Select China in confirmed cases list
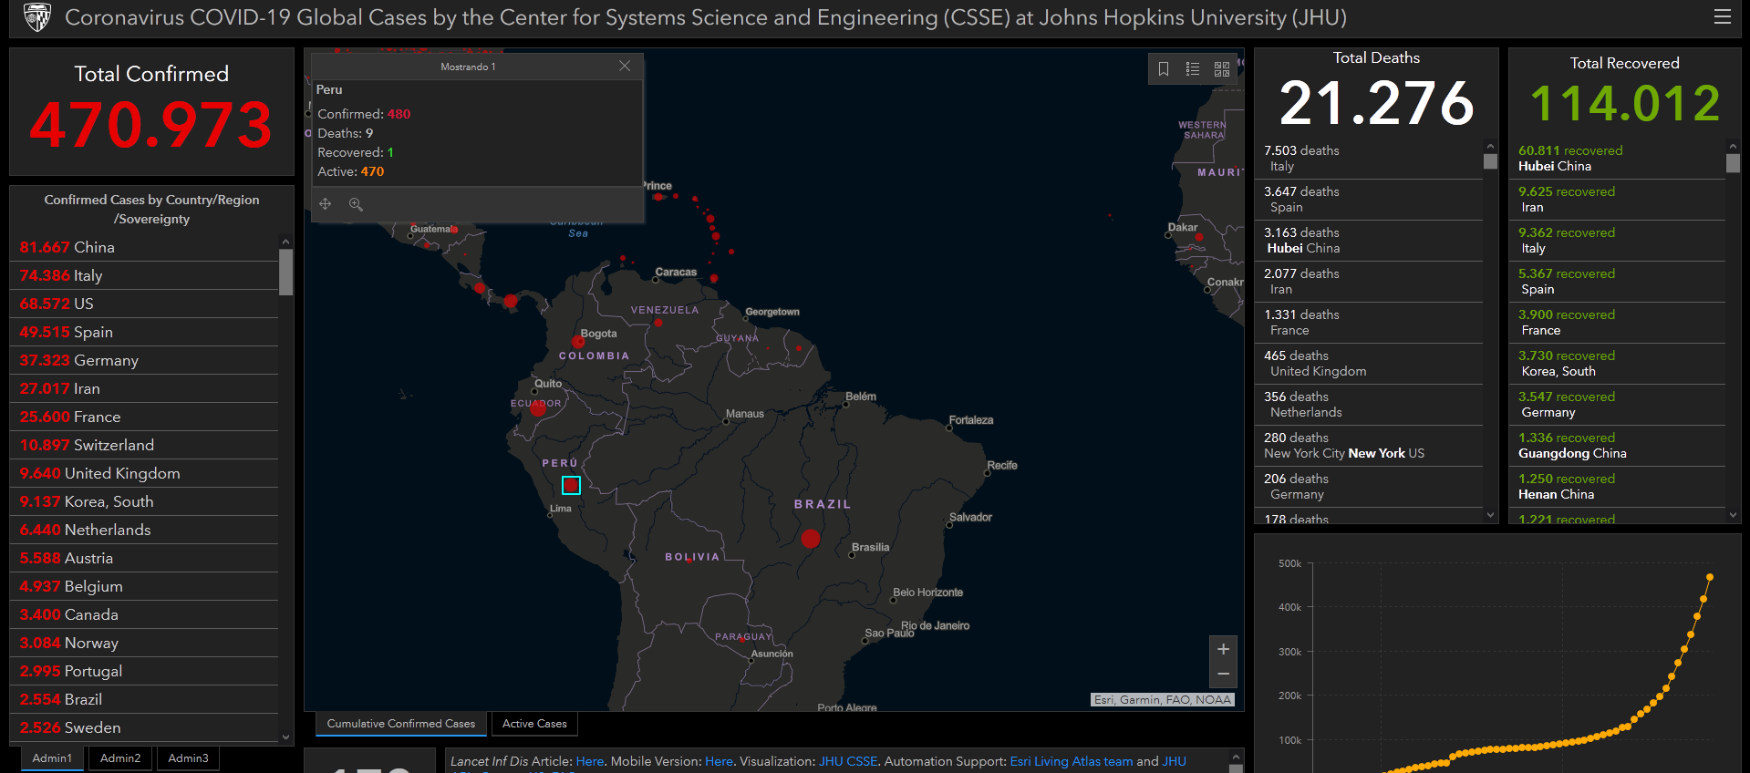1750x773 pixels. [x=146, y=247]
